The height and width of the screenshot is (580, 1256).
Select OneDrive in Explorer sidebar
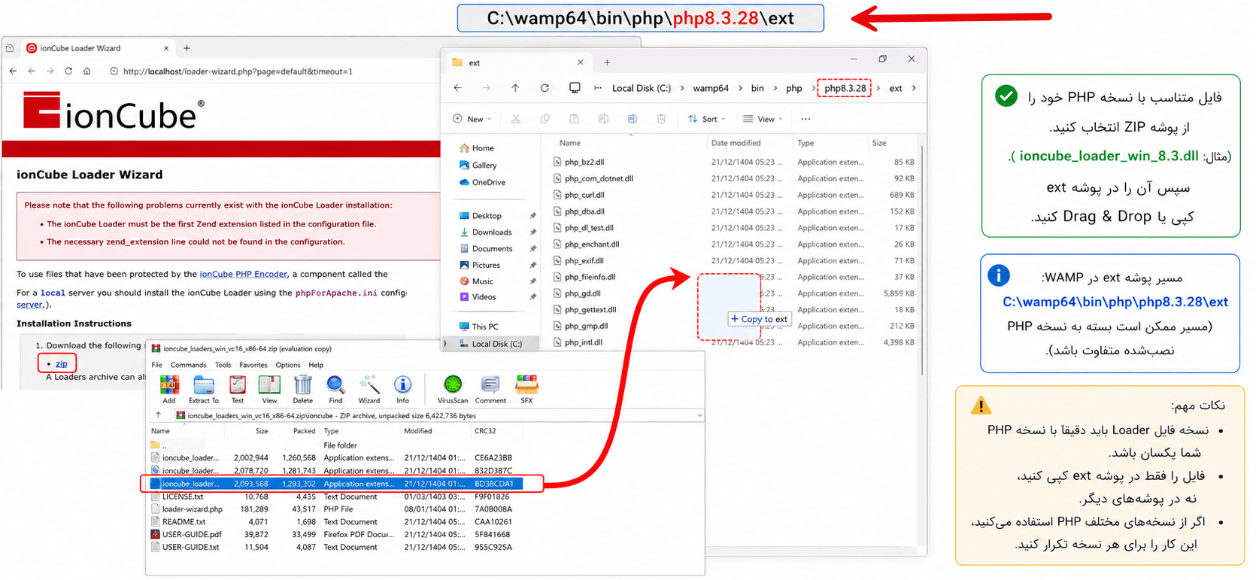click(489, 183)
